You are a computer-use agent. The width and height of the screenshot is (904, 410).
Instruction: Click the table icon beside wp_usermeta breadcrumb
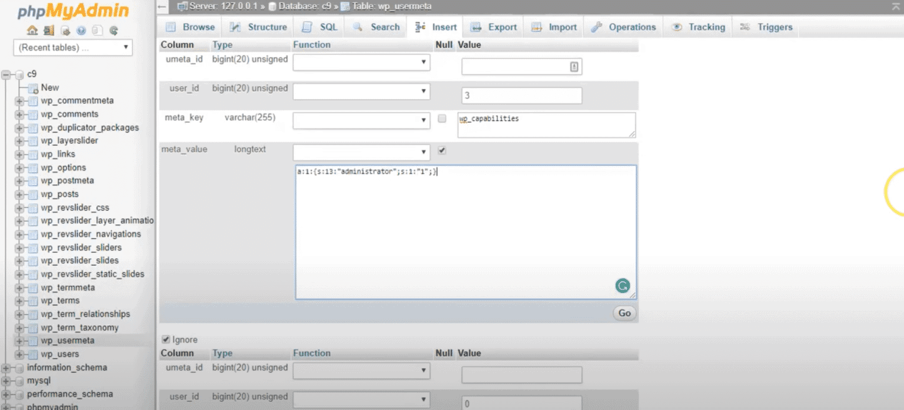point(344,6)
